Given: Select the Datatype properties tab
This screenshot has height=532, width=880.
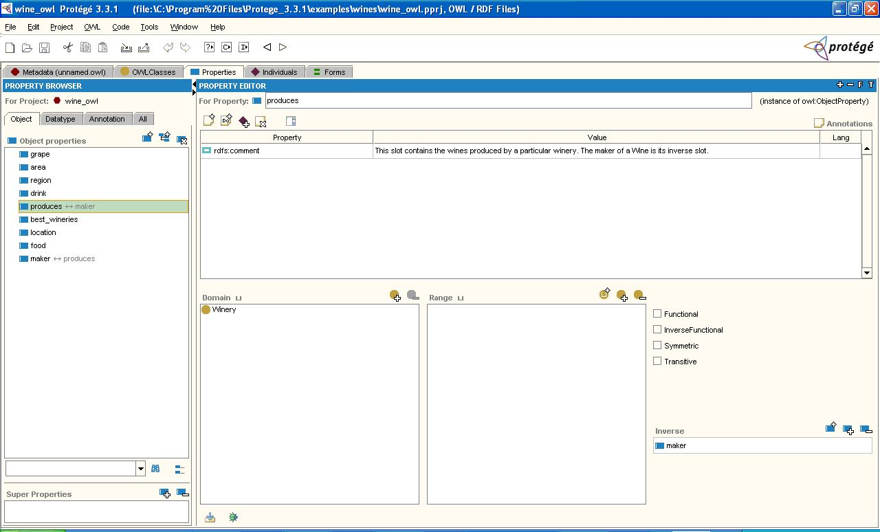Looking at the screenshot, I should tap(60, 119).
